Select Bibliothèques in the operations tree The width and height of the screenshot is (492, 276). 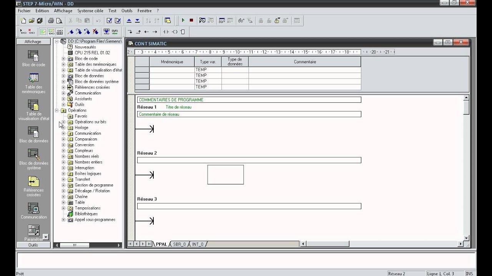86,214
